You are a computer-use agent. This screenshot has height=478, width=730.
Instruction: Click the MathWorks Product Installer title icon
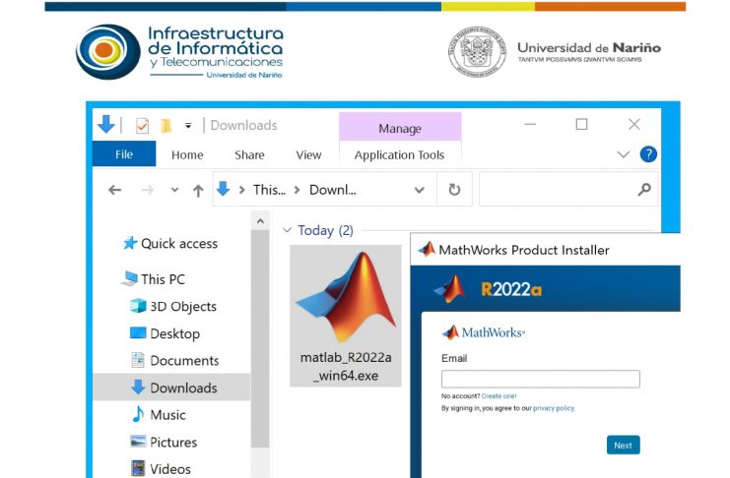(427, 250)
